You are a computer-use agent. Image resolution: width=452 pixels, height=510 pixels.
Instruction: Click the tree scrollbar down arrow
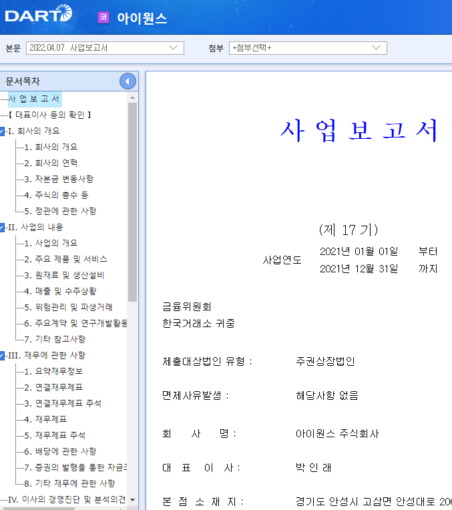[x=132, y=499]
